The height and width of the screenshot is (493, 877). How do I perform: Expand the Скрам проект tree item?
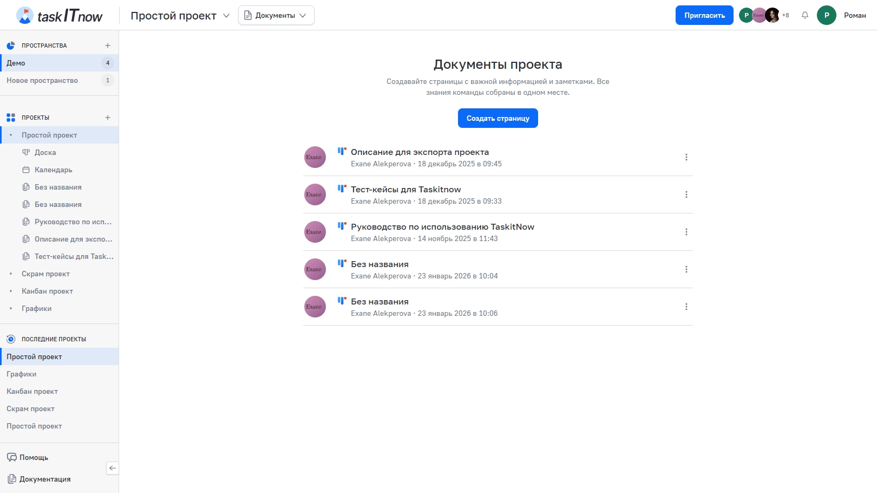pos(11,274)
